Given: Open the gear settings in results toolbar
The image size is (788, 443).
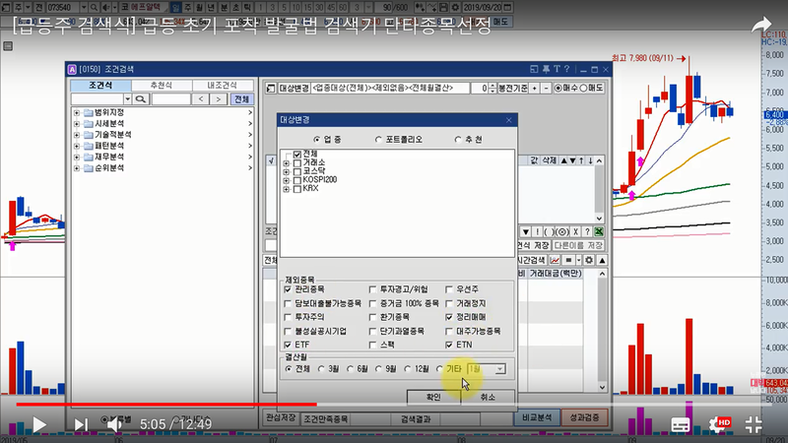Looking at the screenshot, I should (589, 260).
